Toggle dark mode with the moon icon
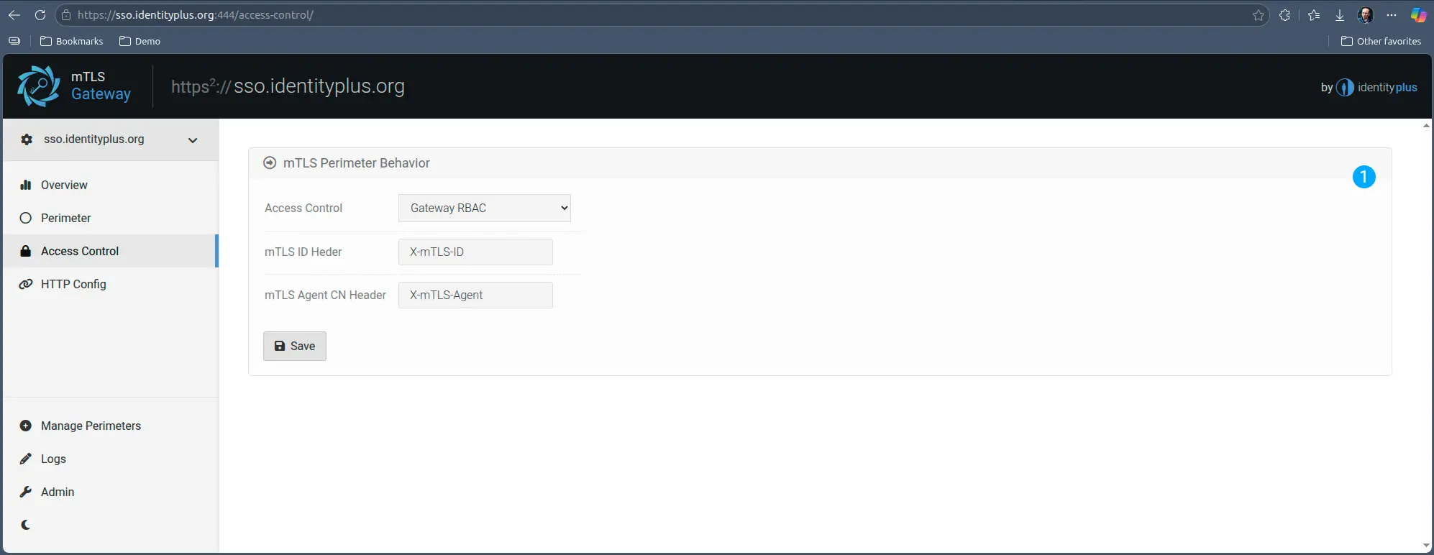The width and height of the screenshot is (1434, 555). [x=26, y=525]
